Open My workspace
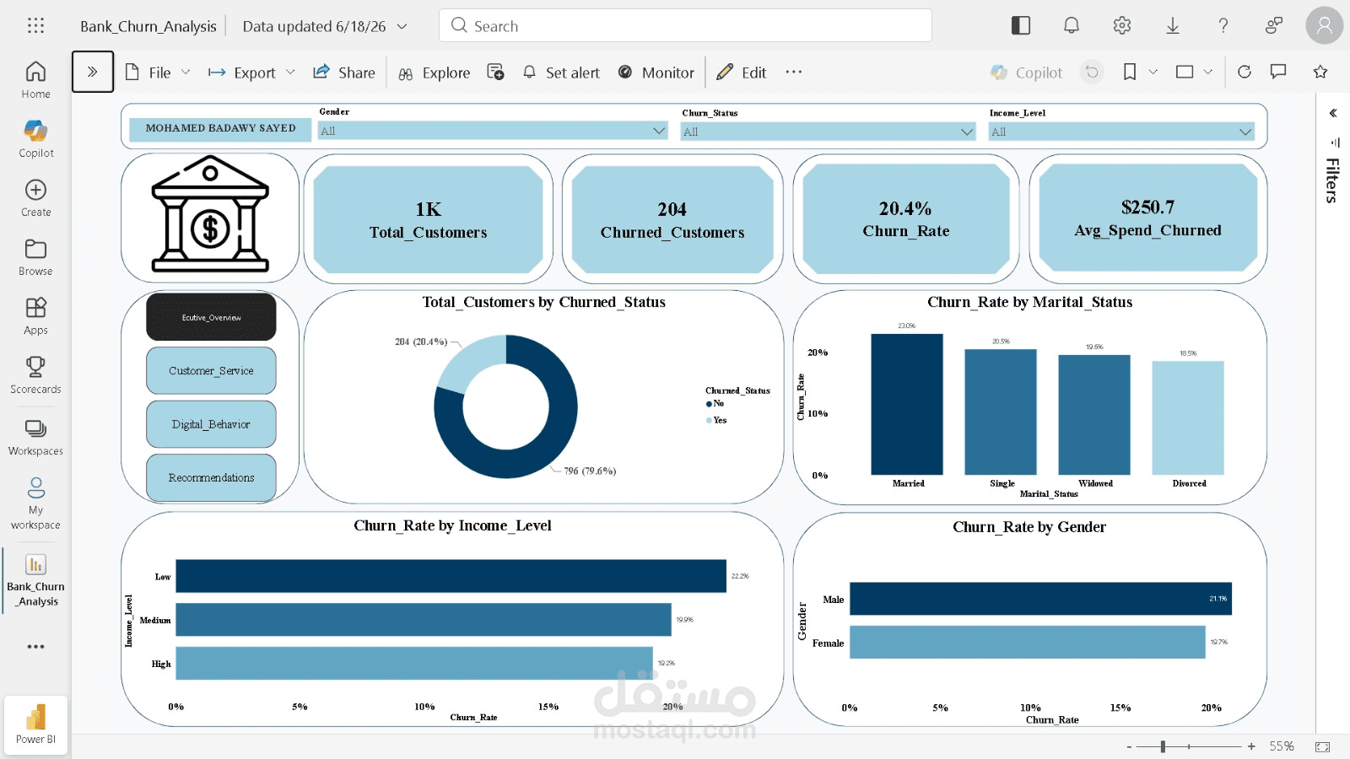The width and height of the screenshot is (1350, 759). tap(35, 503)
